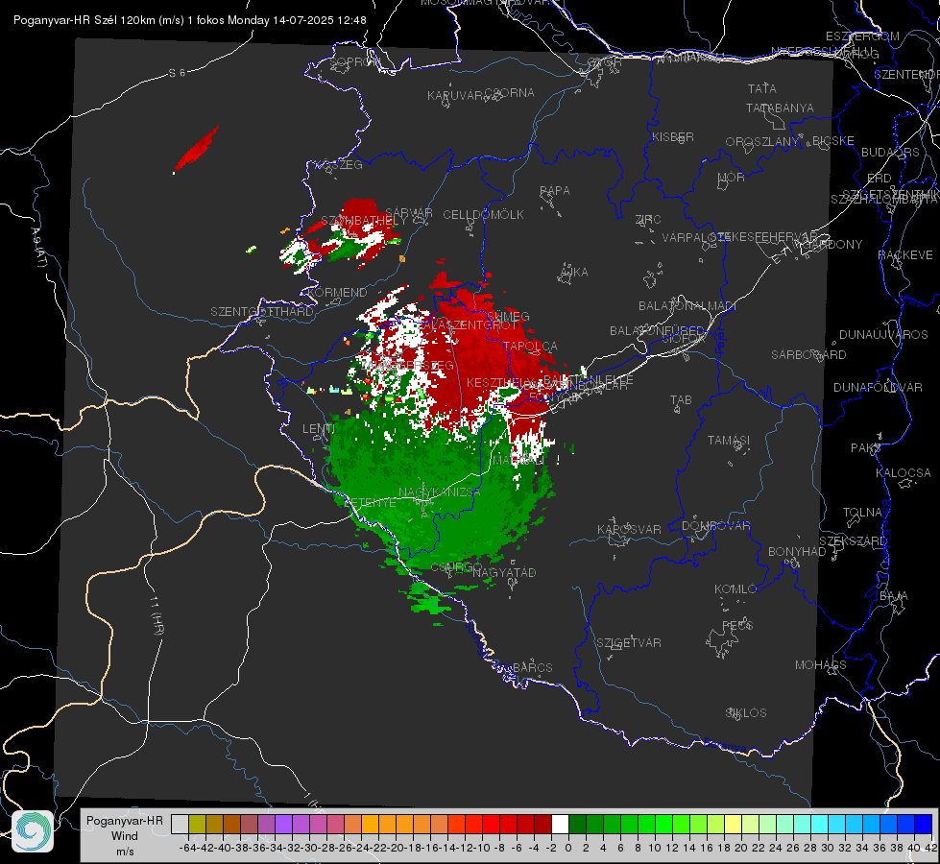Click the DUNAFÖLDVAR town label
Image resolution: width=940 pixels, height=864 pixels.
[878, 387]
